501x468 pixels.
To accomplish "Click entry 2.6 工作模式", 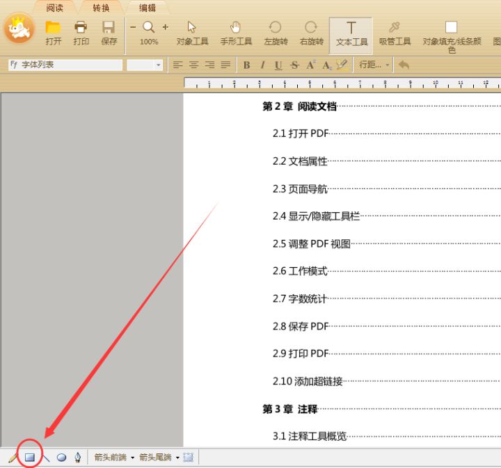I will tap(300, 271).
